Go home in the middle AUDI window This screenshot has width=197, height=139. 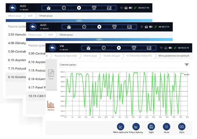click(x=69, y=27)
